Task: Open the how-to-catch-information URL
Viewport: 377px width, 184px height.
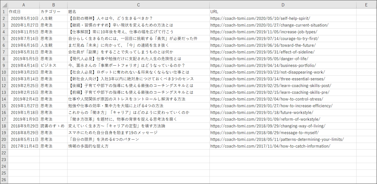Action: click(270, 146)
